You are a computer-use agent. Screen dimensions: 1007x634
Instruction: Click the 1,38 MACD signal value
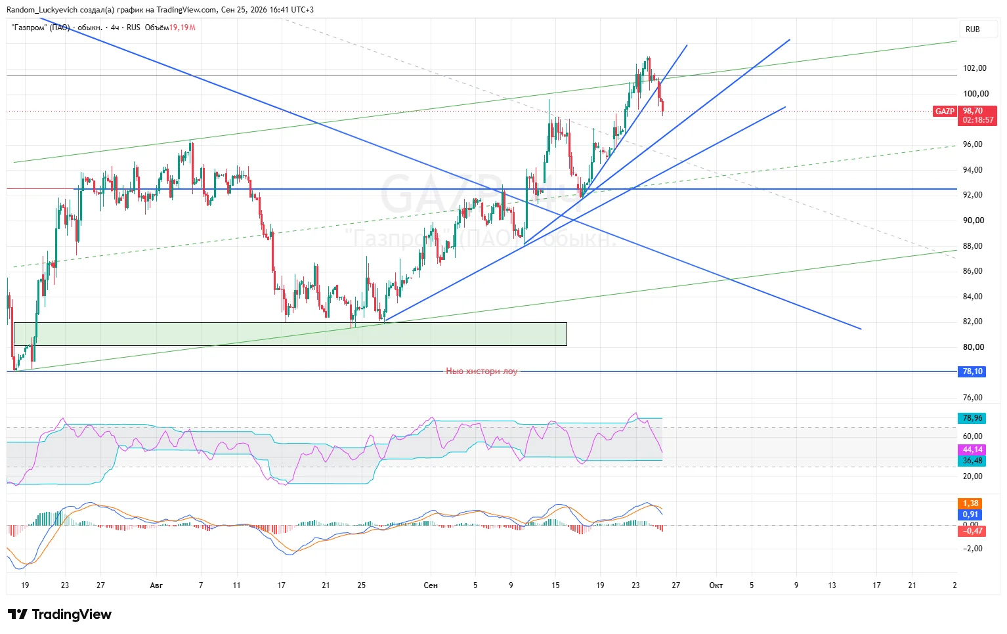click(970, 503)
